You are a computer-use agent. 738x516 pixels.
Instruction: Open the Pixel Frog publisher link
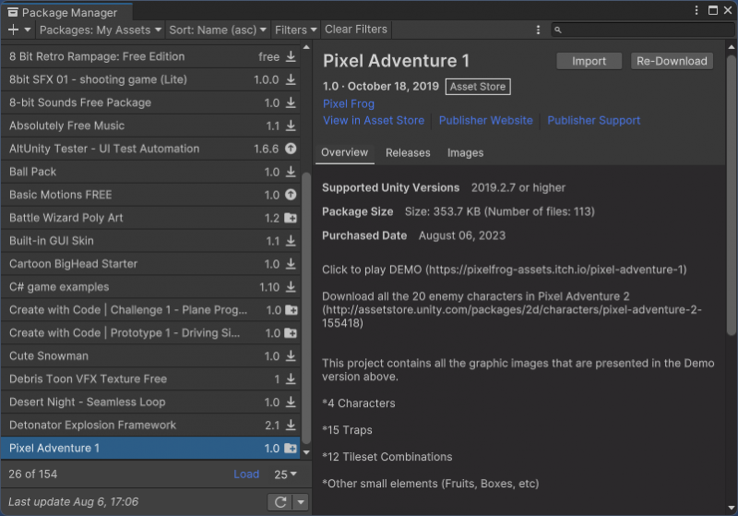tap(349, 103)
